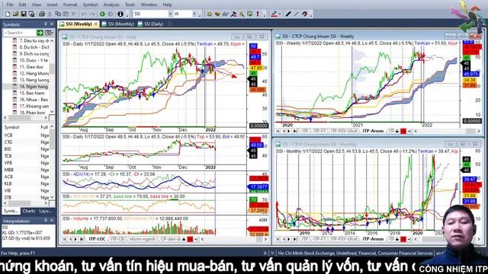The width and height of the screenshot is (488, 274).
Task: Open the pen color dropdown arrow
Action: pos(280,14)
